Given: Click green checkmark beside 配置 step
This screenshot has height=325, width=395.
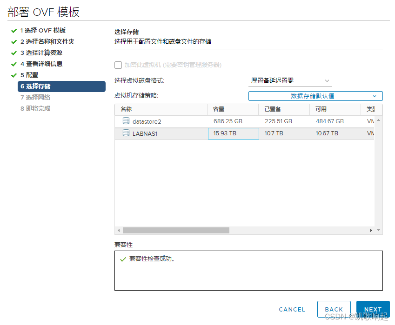Looking at the screenshot, I should click(x=13, y=74).
